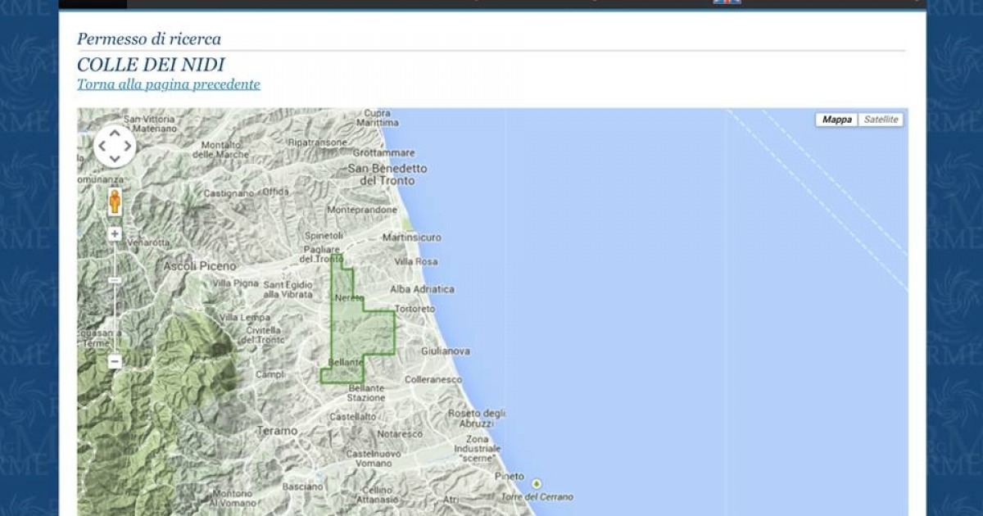Click the zoom slider handle
983x516 pixels.
(115, 280)
